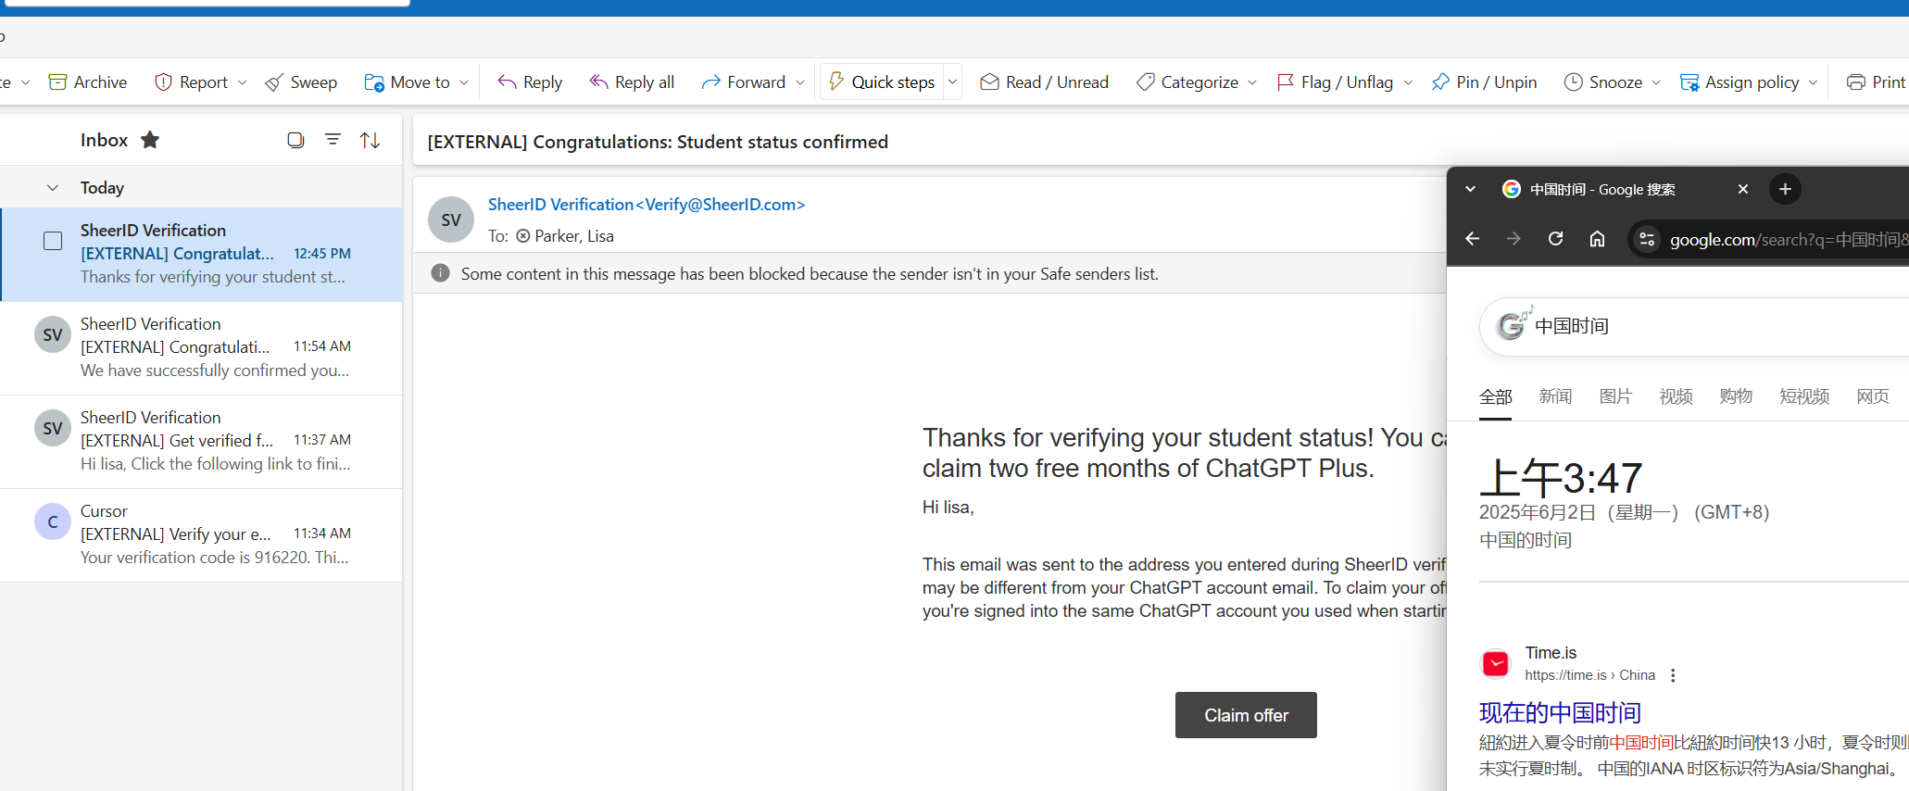1909x791 pixels.
Task: Switch to the 新闻 search tab
Action: tap(1555, 396)
